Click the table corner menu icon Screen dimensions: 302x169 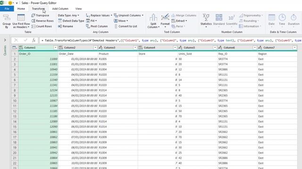pyautogui.click(x=15, y=47)
